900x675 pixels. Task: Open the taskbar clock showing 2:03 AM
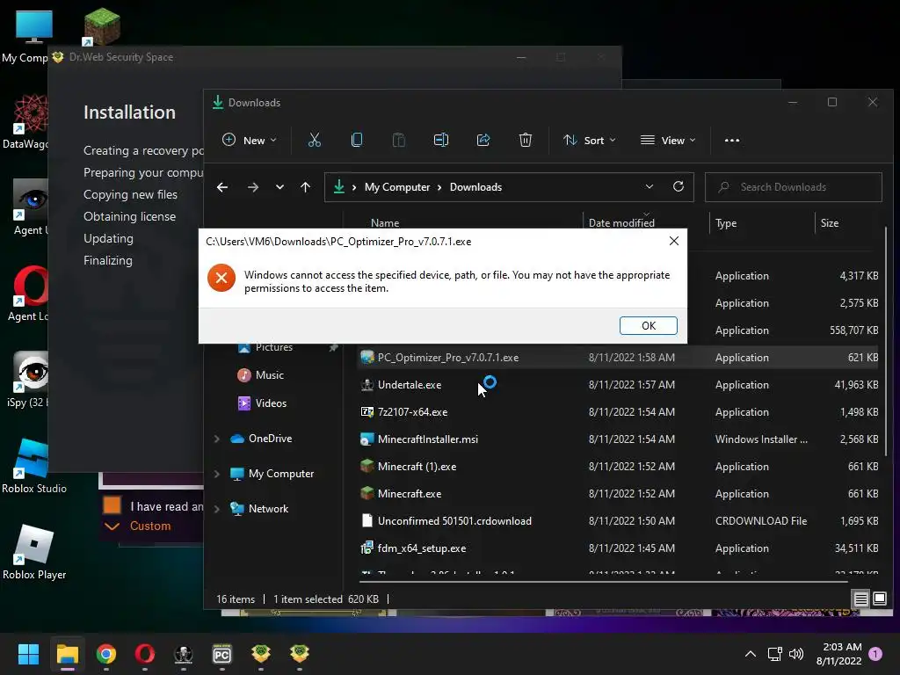tap(839, 654)
